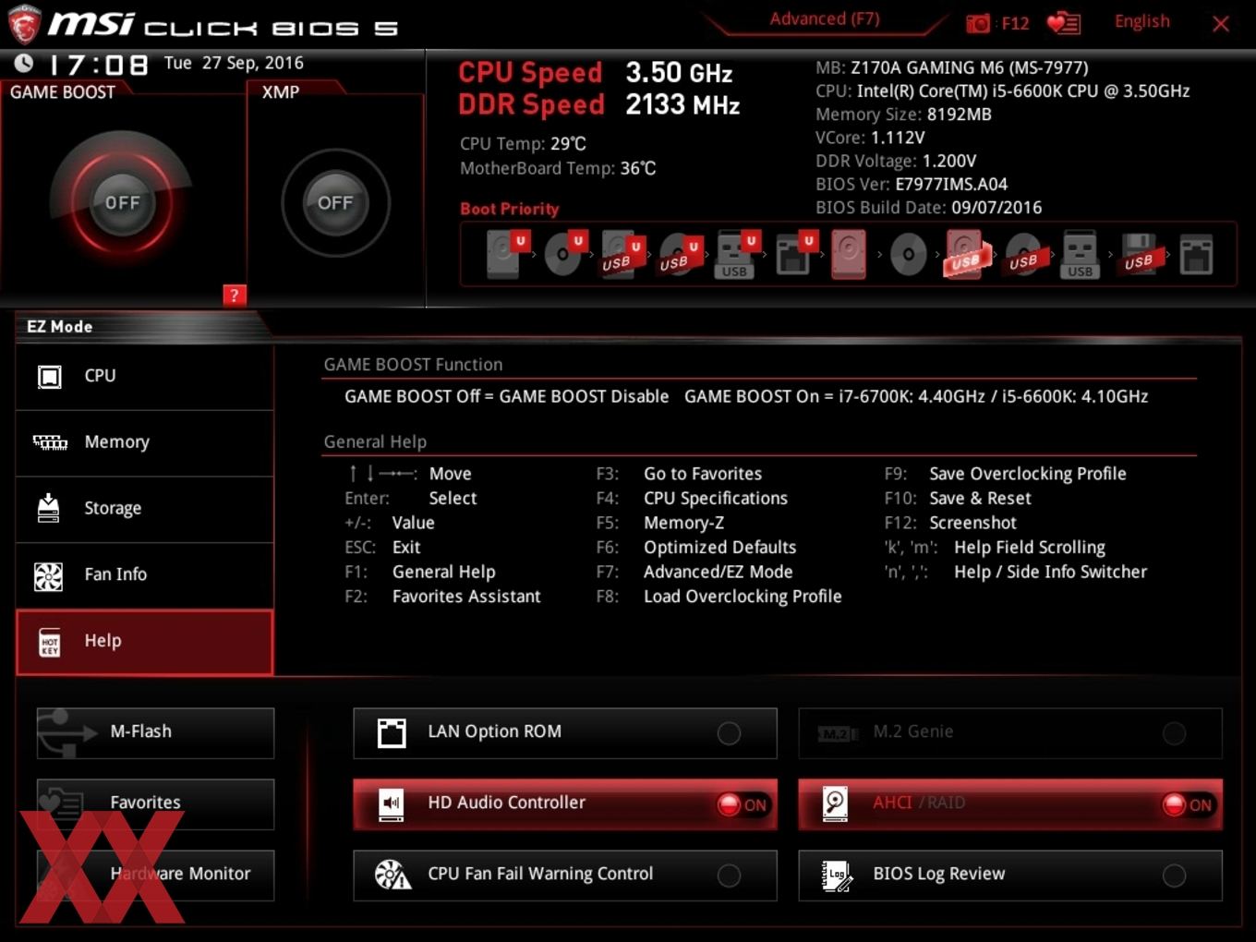Click the date Tue 27 Sep, 2016
This screenshot has width=1256, height=942.
click(x=234, y=63)
